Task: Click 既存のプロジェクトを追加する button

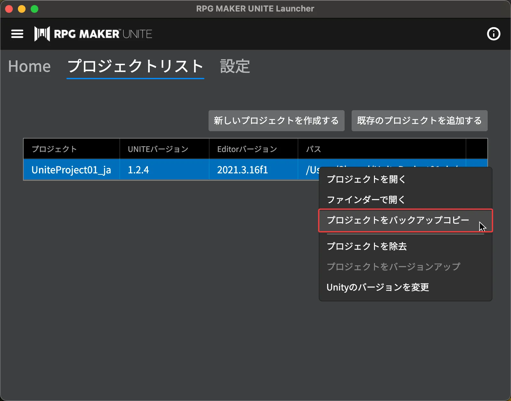Action: pos(419,121)
